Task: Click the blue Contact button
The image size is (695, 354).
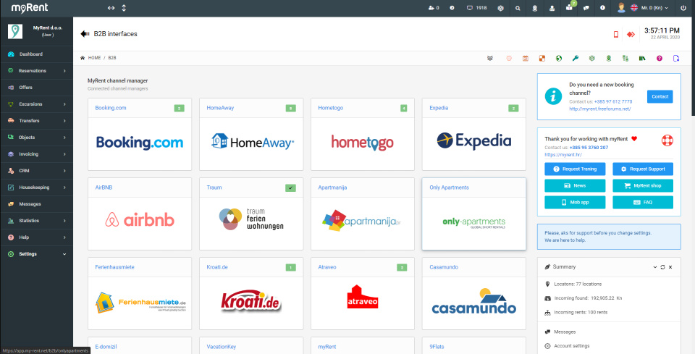Action: 660,96
